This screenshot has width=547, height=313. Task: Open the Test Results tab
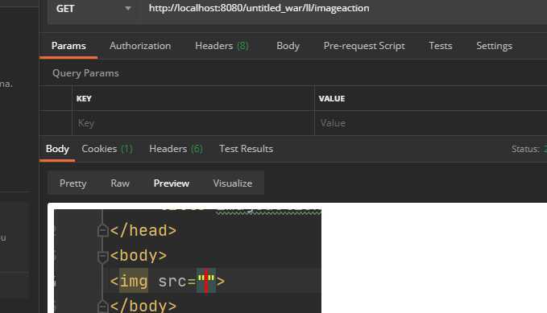pyautogui.click(x=246, y=149)
